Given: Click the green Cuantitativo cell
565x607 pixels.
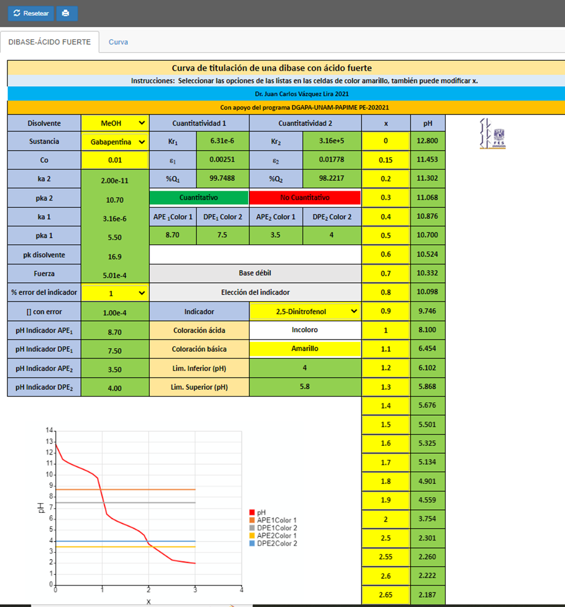Looking at the screenshot, I should point(199,198).
